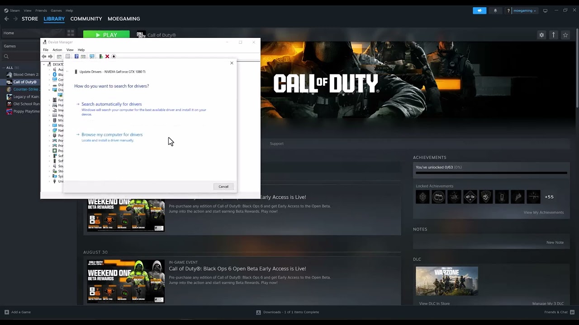Favorite Call of Duty with star icon
The height and width of the screenshot is (325, 579).
[565, 35]
